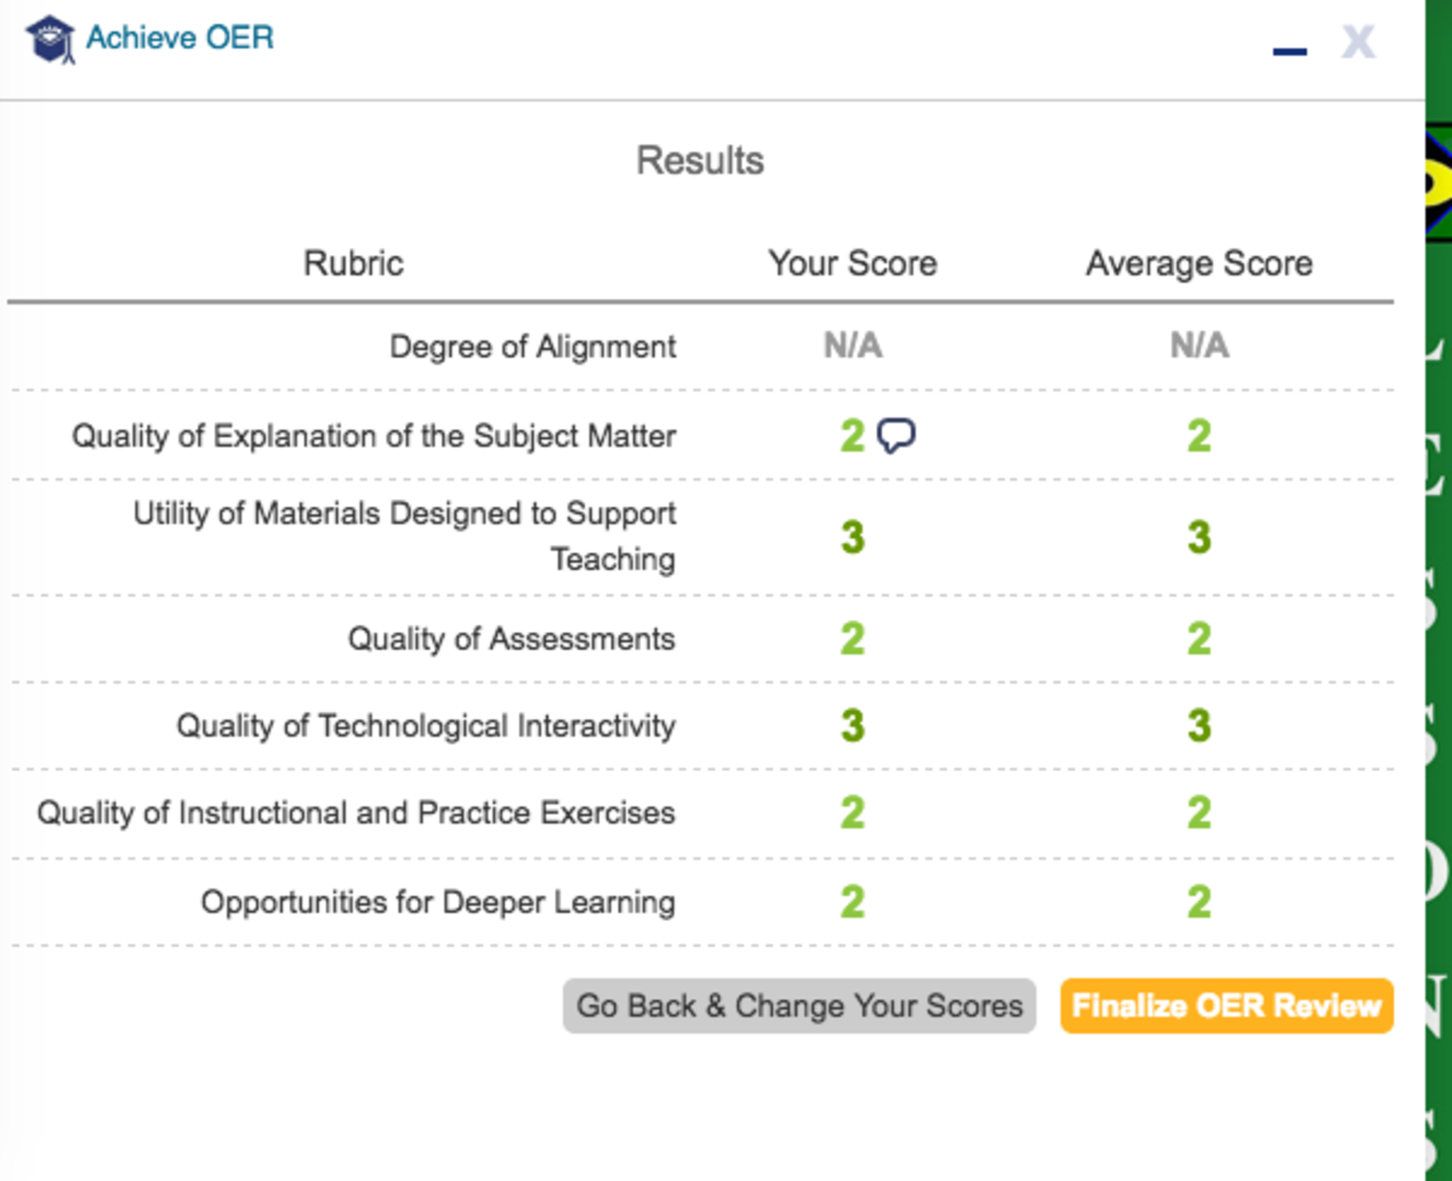Minimize the Achieve OER panel
Image resolution: width=1452 pixels, height=1181 pixels.
pyautogui.click(x=1289, y=50)
